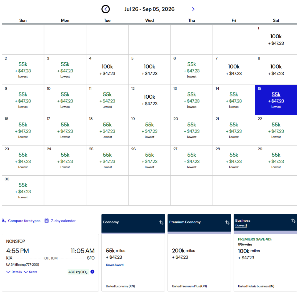Expand the Seats dropdown
The width and height of the screenshot is (300, 292).
pyautogui.click(x=31, y=272)
